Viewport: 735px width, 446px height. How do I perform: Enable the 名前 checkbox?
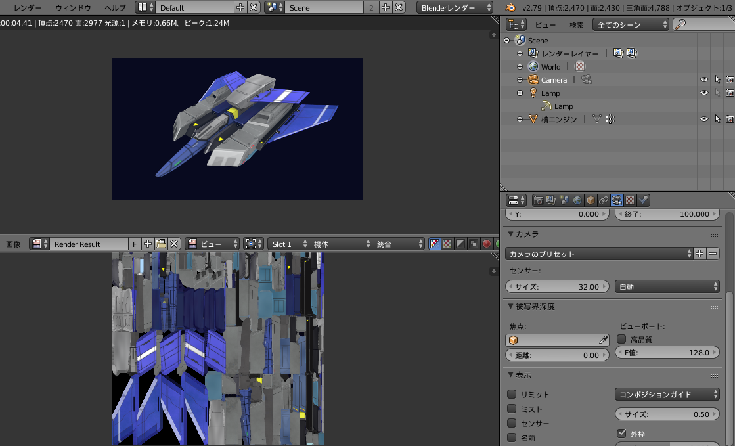[512, 437]
